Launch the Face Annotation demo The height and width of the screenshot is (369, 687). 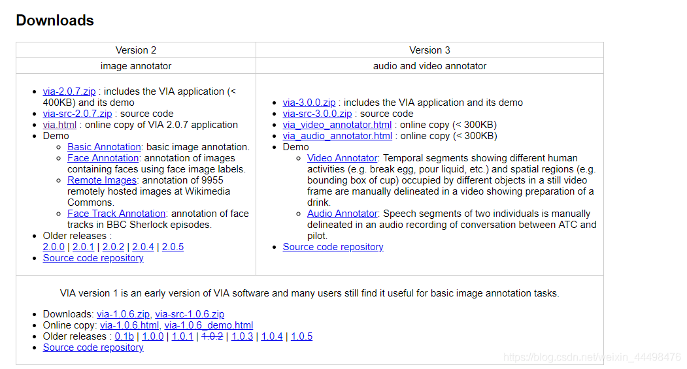(103, 158)
